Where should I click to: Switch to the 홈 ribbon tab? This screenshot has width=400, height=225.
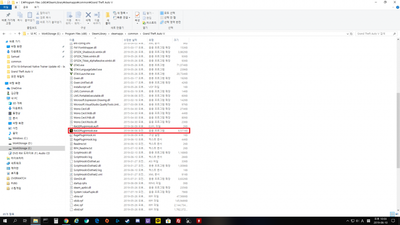pos(16,7)
